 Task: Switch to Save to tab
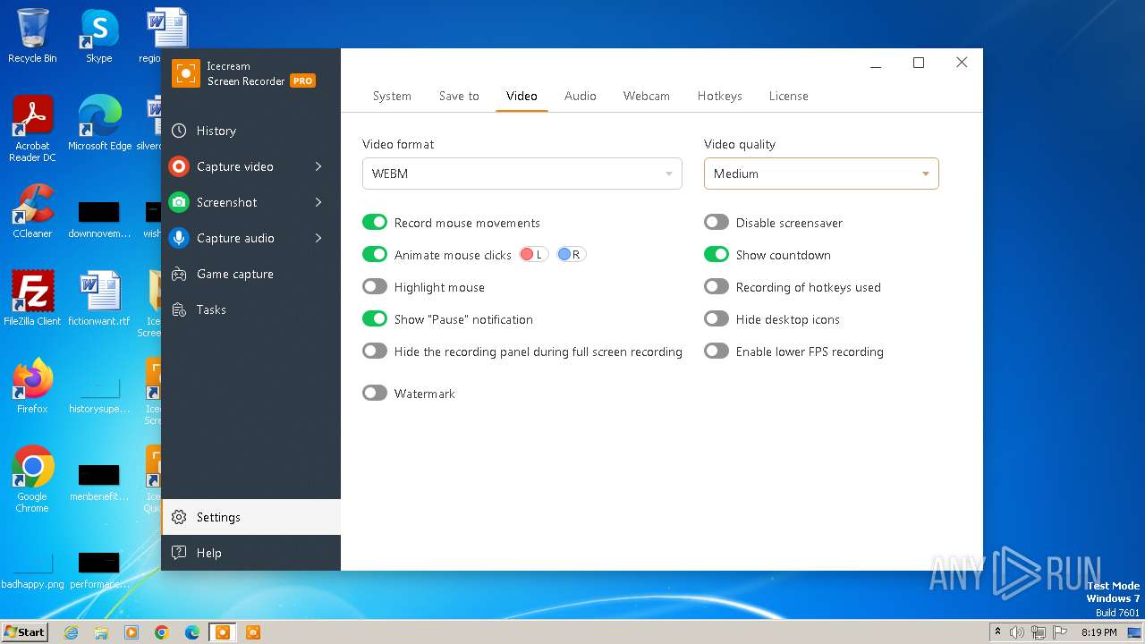click(459, 96)
